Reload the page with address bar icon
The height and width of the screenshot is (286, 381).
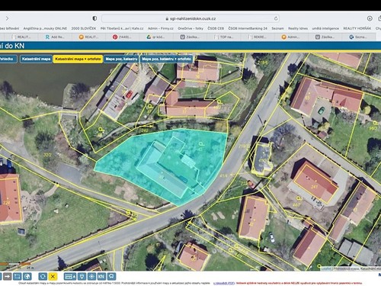pos(276,18)
